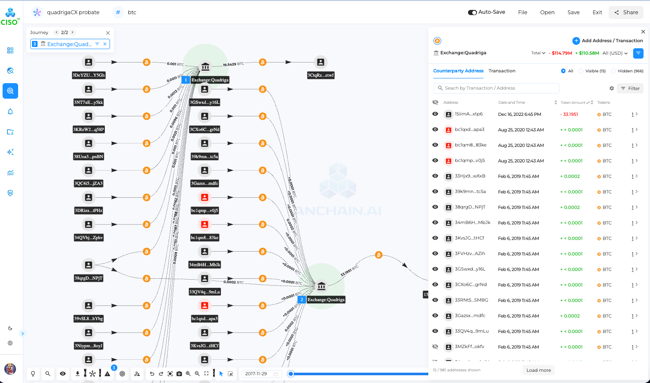Image resolution: width=650 pixels, height=383 pixels.
Task: Click the 2017-11-29 date field
Action: [x=261, y=374]
